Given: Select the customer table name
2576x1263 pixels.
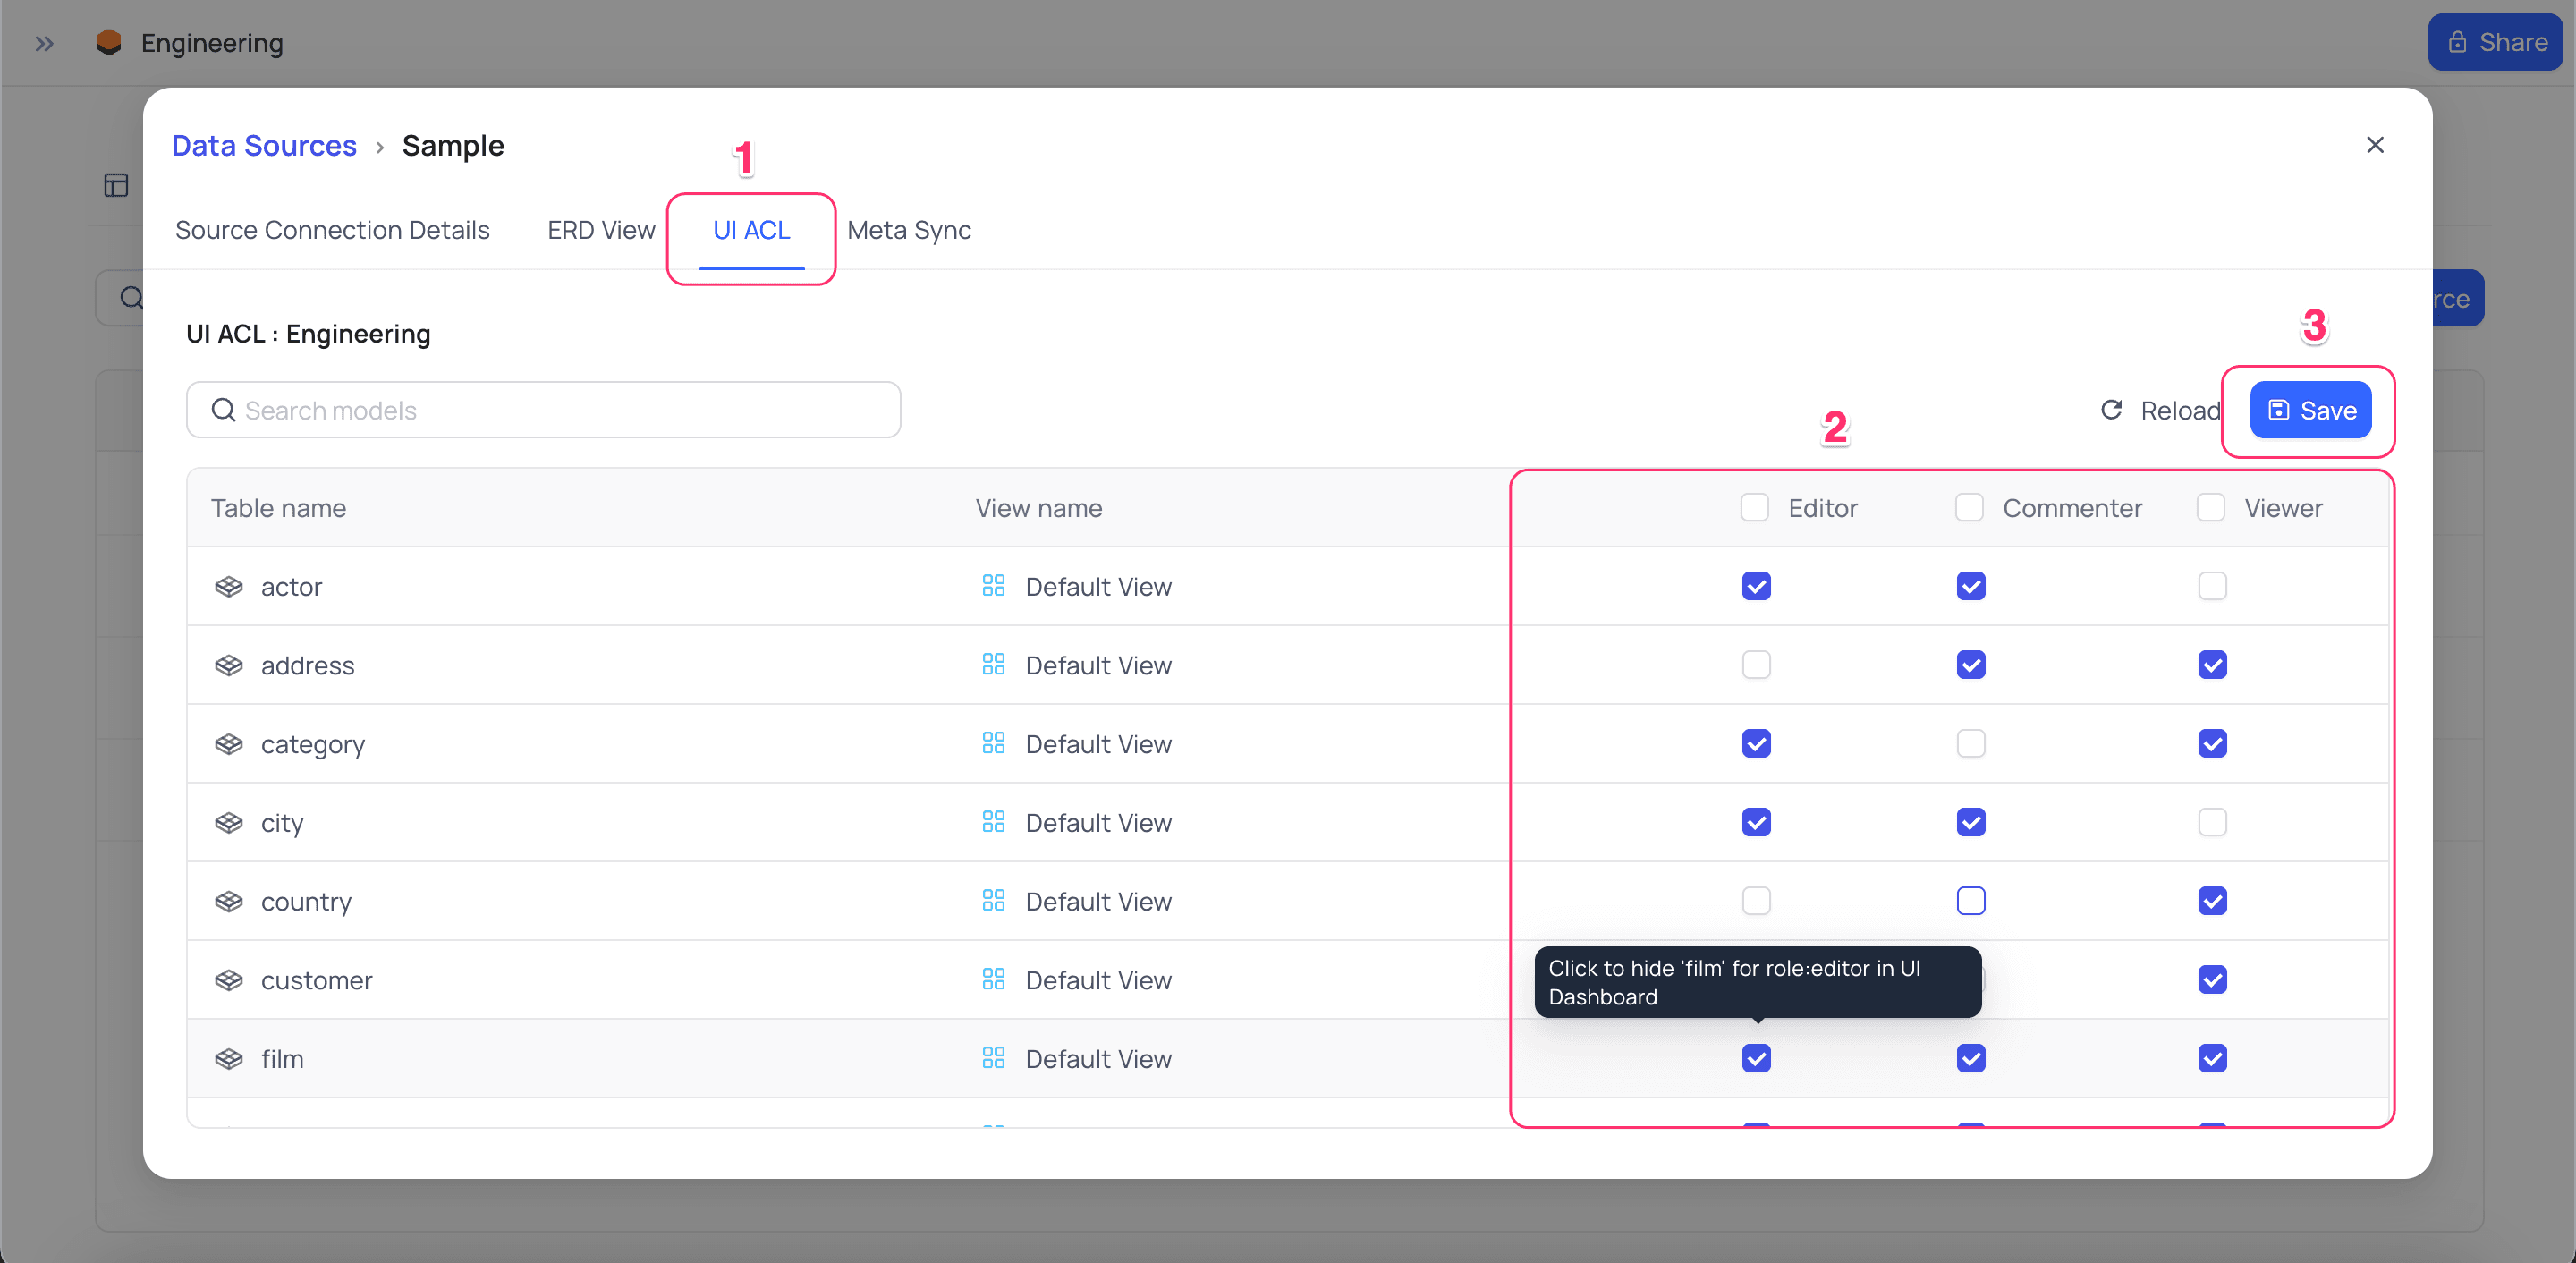Looking at the screenshot, I should point(316,980).
